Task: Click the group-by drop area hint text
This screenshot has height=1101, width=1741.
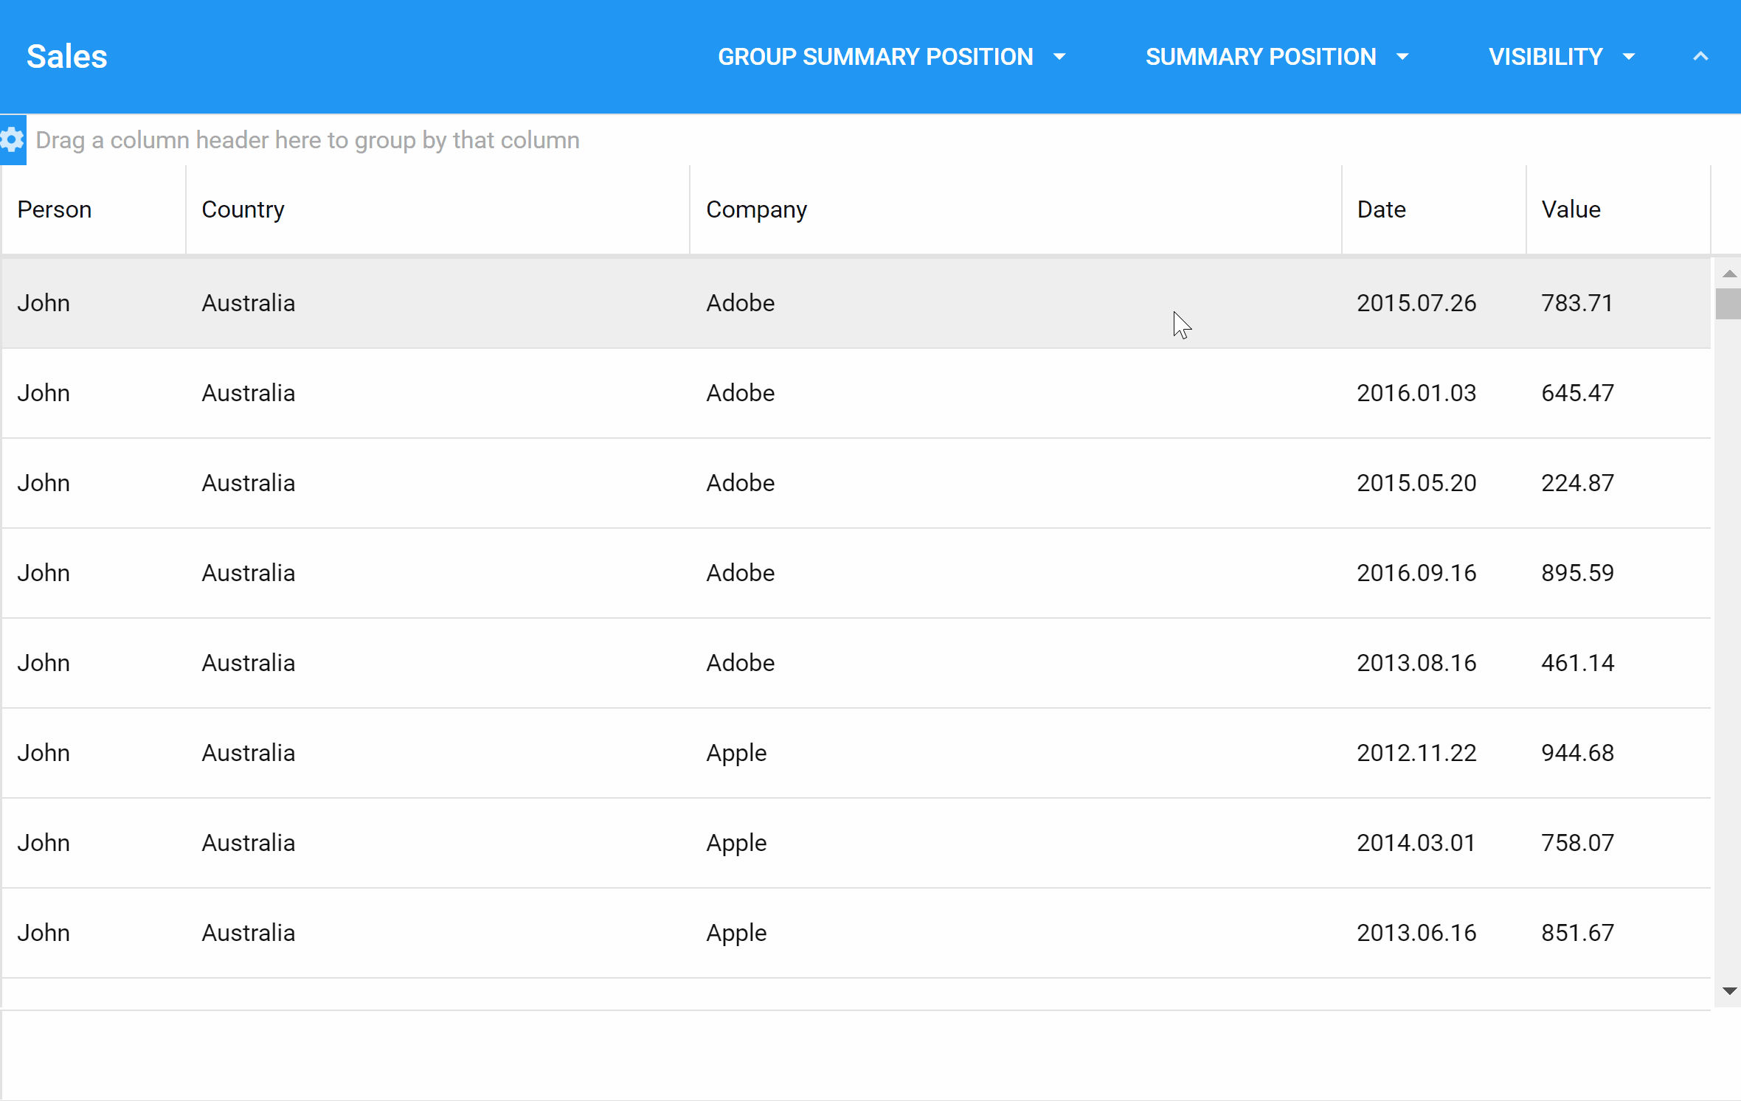Action: [308, 140]
